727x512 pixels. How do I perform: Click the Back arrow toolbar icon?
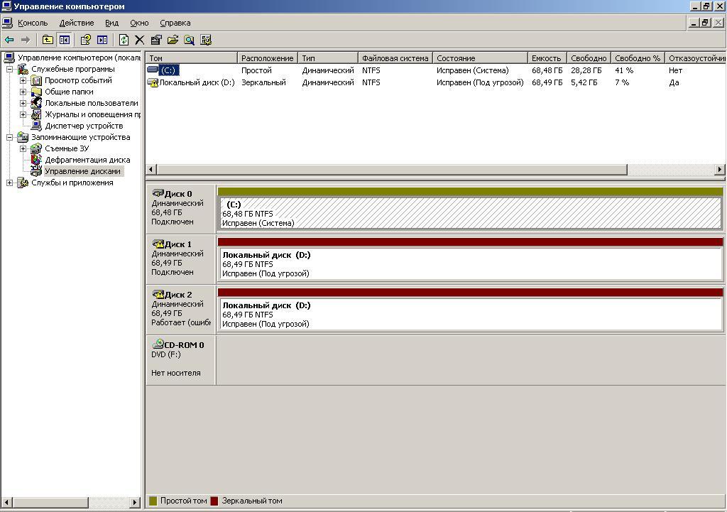click(x=9, y=40)
